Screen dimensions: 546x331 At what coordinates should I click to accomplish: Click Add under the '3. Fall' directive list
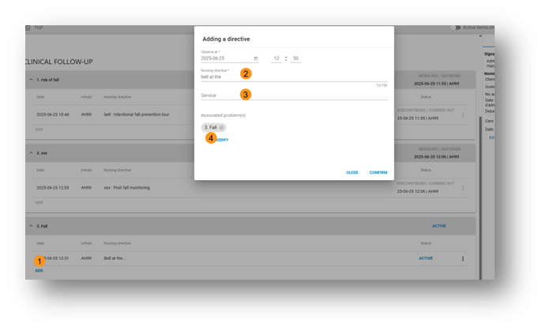click(x=39, y=270)
